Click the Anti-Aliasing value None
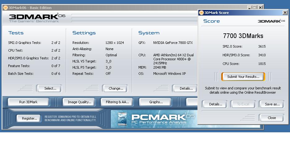 pyautogui.click(x=110, y=49)
